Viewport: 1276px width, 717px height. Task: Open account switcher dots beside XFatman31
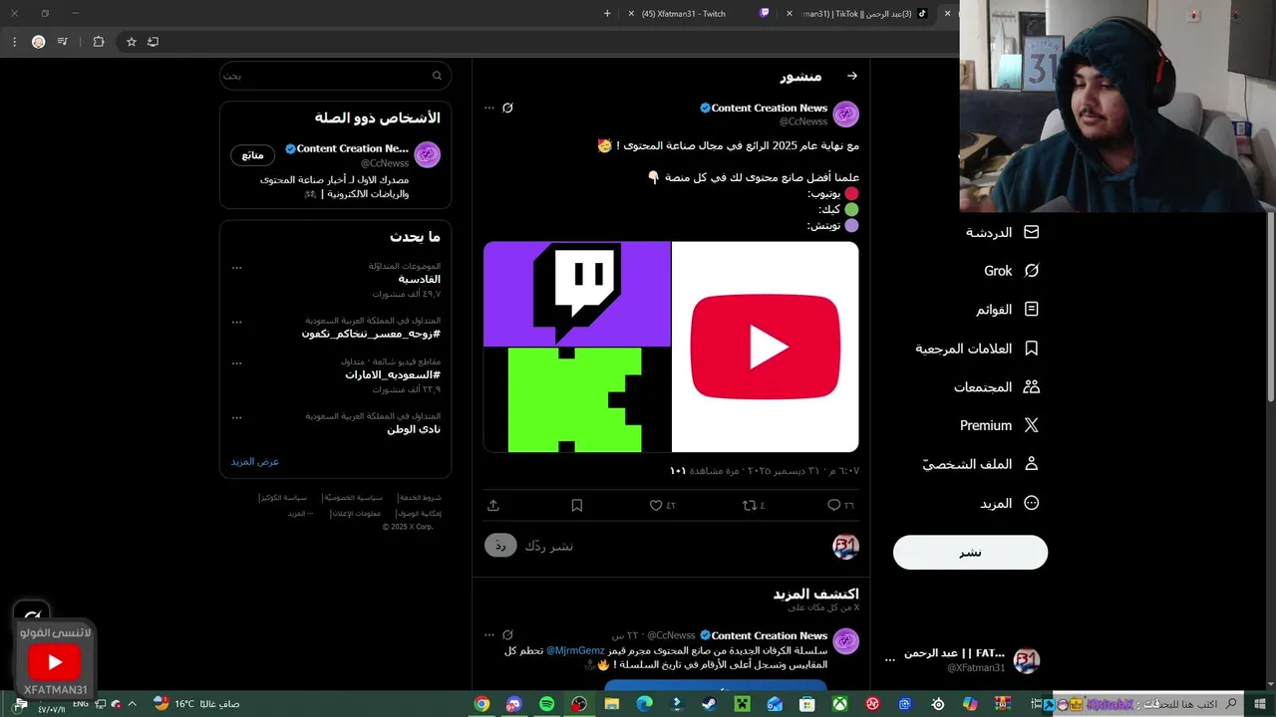click(890, 660)
